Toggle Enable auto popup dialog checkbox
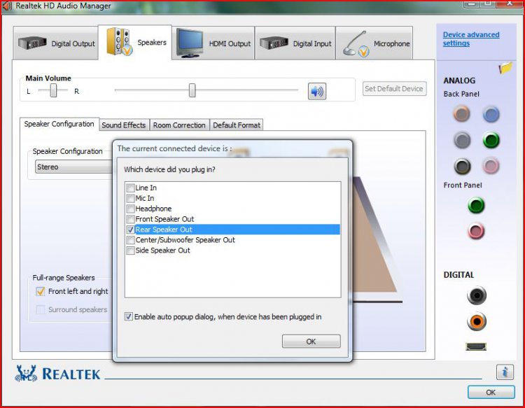Image resolution: width=525 pixels, height=408 pixels. [129, 316]
